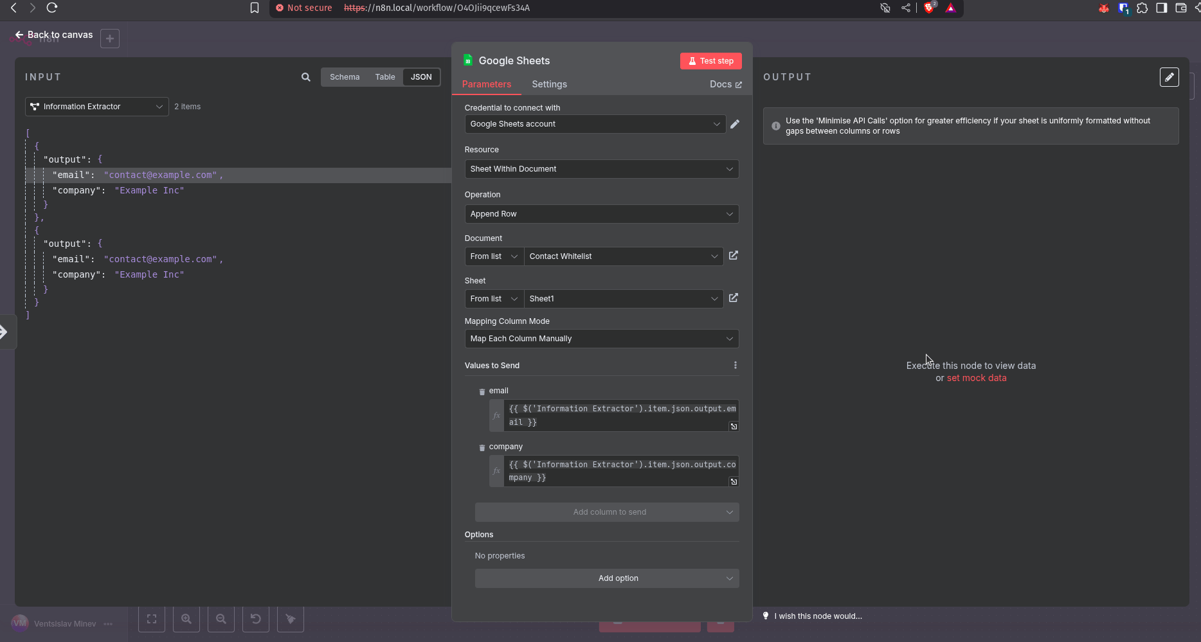This screenshot has width=1201, height=642.
Task: Open the Values to Send three-dot menu
Action: pos(736,365)
